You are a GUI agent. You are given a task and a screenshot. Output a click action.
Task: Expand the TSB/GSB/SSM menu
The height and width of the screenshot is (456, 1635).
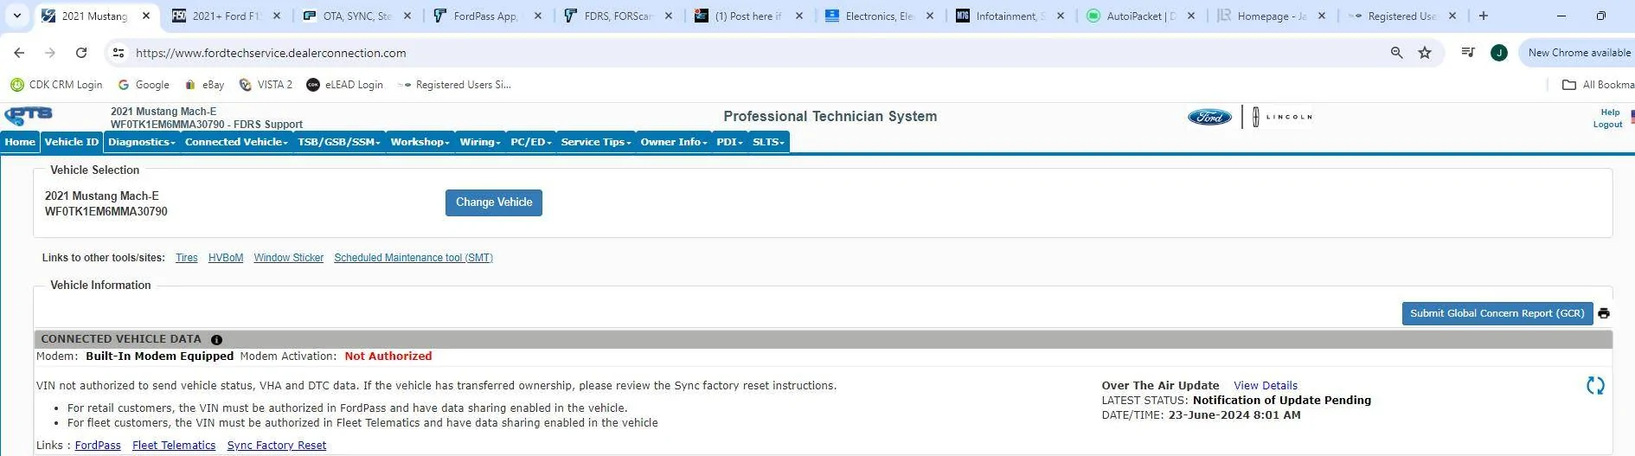click(339, 142)
